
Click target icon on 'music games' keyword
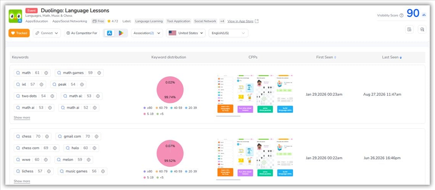click(103, 171)
